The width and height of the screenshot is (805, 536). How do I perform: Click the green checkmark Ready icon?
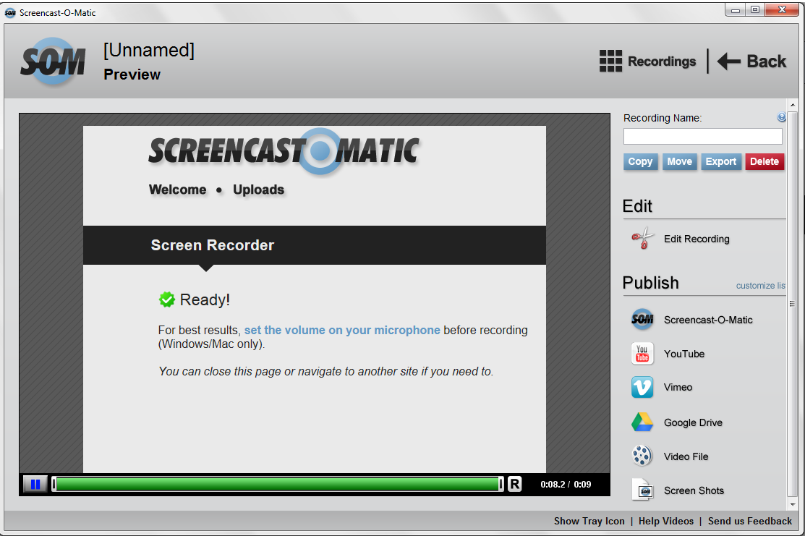click(x=167, y=299)
